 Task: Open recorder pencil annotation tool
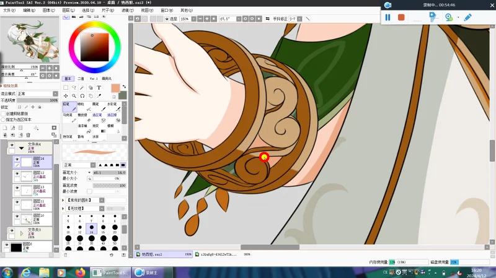[x=468, y=17]
